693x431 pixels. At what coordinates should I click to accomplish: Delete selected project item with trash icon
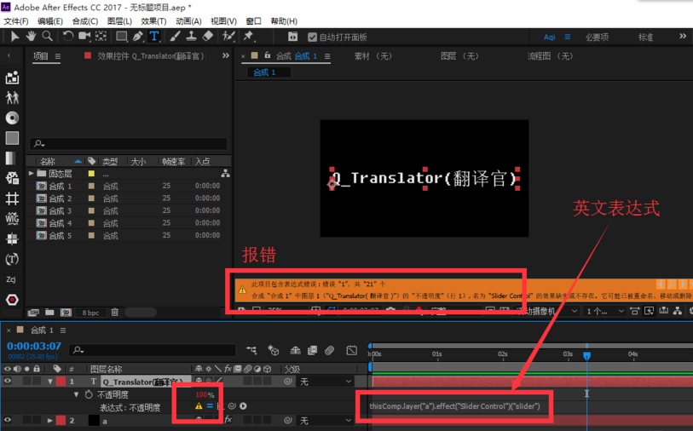pos(115,313)
